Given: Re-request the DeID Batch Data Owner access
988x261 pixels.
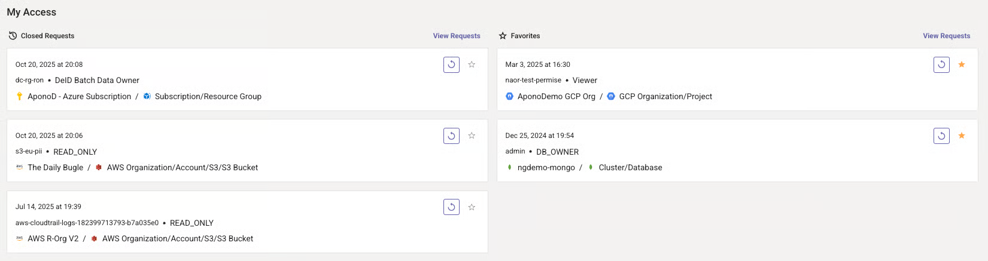Looking at the screenshot, I should tap(451, 65).
